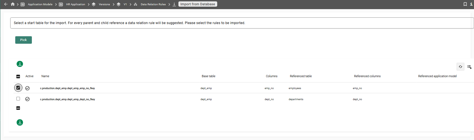This screenshot has width=474, height=140.
Task: Click Import from Database breadcrumb
Action: pyautogui.click(x=198, y=4)
